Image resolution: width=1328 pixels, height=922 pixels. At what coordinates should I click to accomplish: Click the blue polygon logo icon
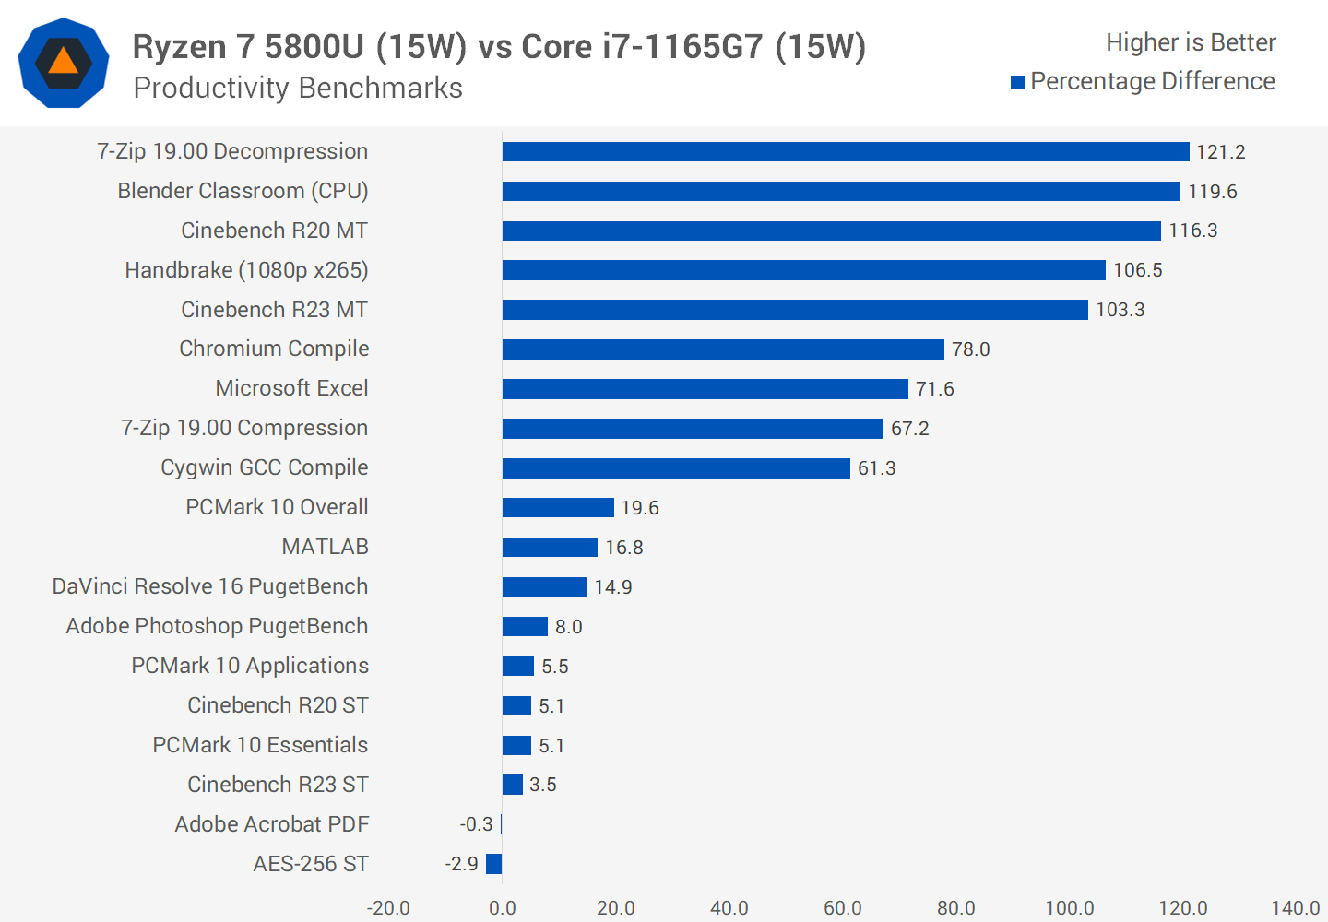pyautogui.click(x=64, y=63)
